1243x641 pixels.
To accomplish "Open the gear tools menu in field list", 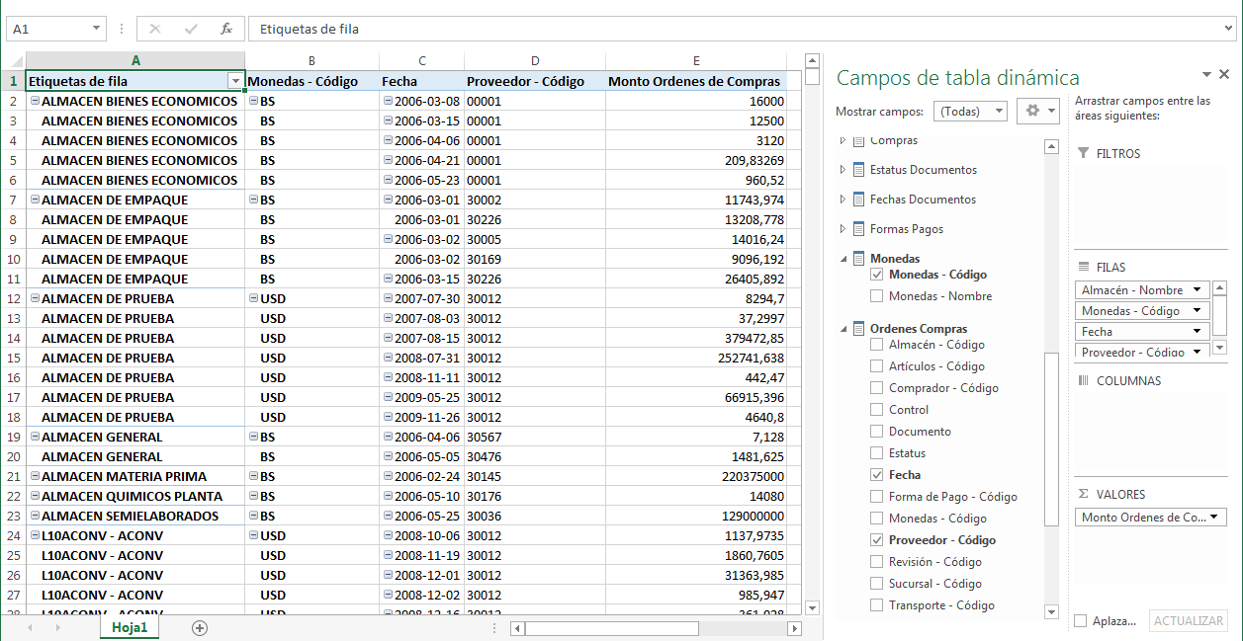I will tap(1039, 111).
